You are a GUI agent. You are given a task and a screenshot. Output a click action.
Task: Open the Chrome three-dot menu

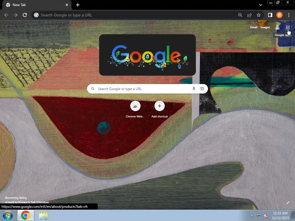289,15
